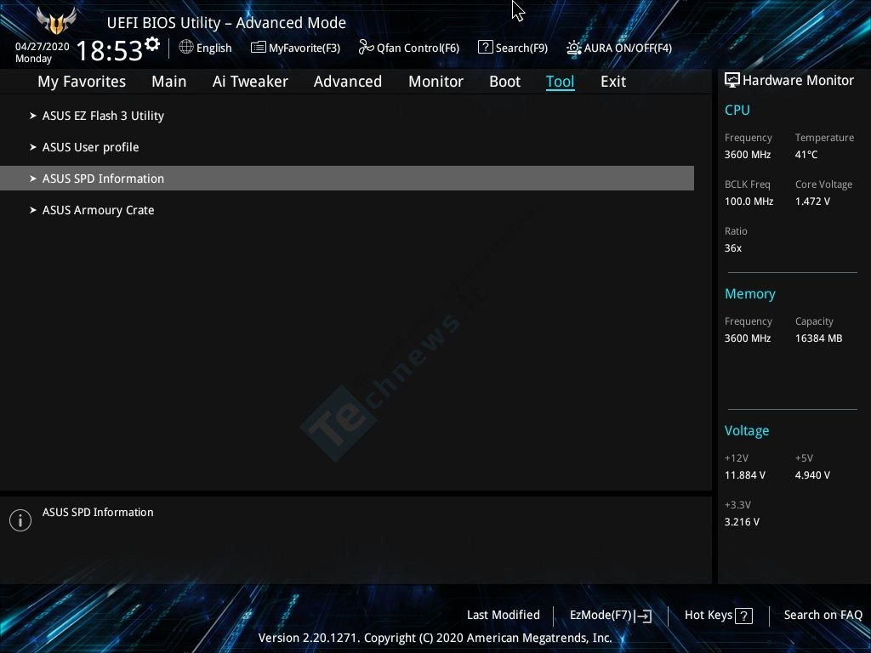
Task: Open ASUS User profile entry
Action: 347,147
